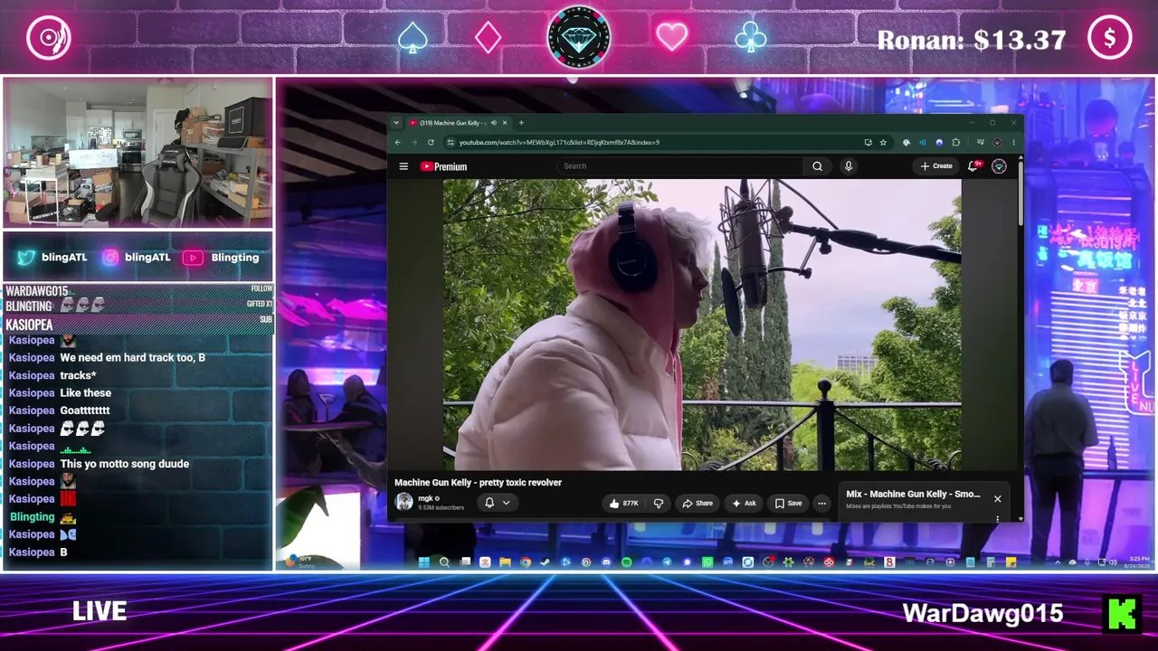The height and width of the screenshot is (651, 1158).
Task: Open Zoom from the taskbar
Action: coord(727,562)
